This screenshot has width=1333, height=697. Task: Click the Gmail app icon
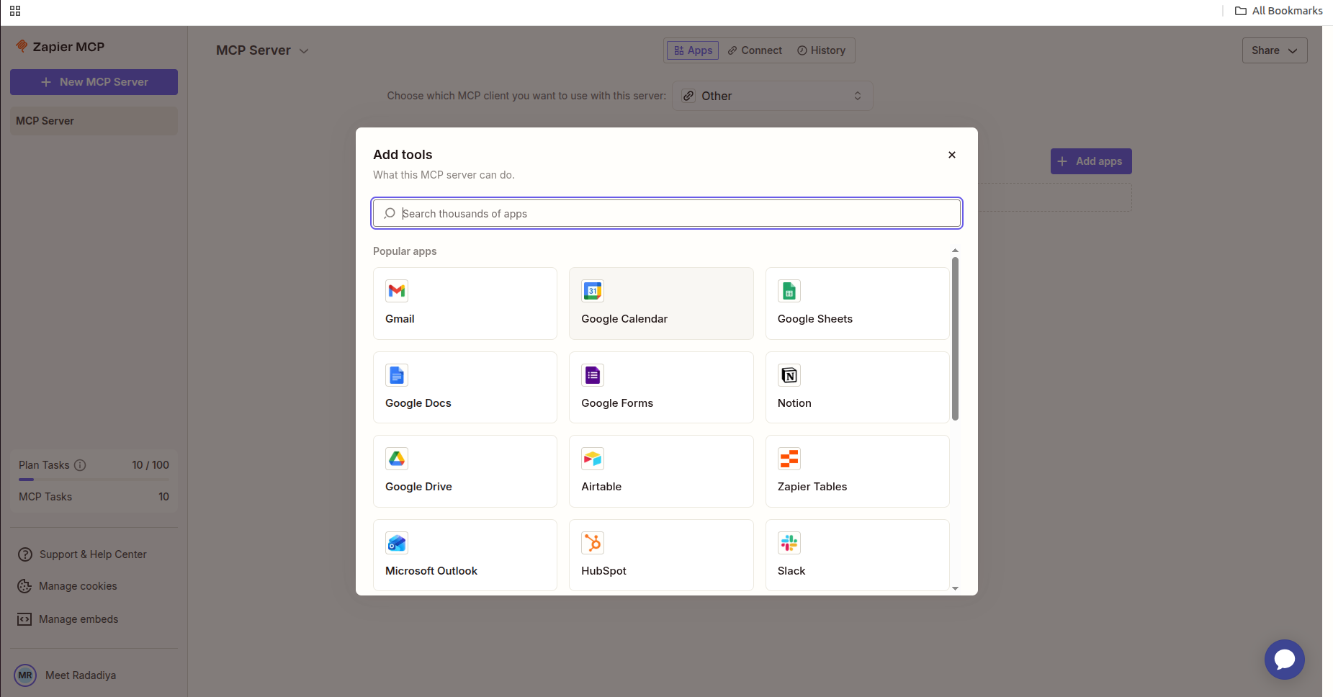(397, 291)
